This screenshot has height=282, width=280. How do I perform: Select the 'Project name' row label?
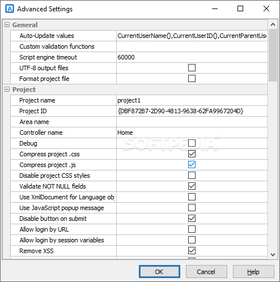pos(37,100)
